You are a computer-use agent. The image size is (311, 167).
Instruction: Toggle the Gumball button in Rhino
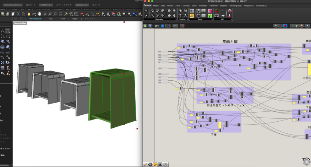(x=82, y=5)
